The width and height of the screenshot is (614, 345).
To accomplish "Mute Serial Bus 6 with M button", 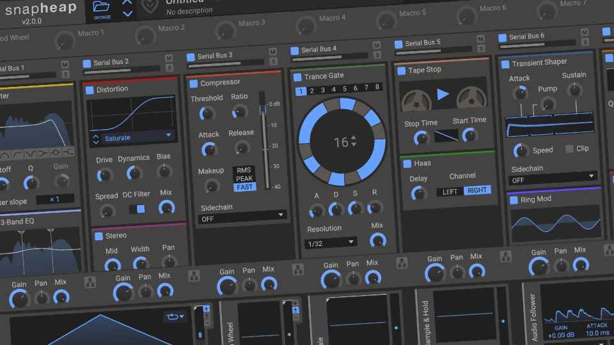I will (584, 32).
